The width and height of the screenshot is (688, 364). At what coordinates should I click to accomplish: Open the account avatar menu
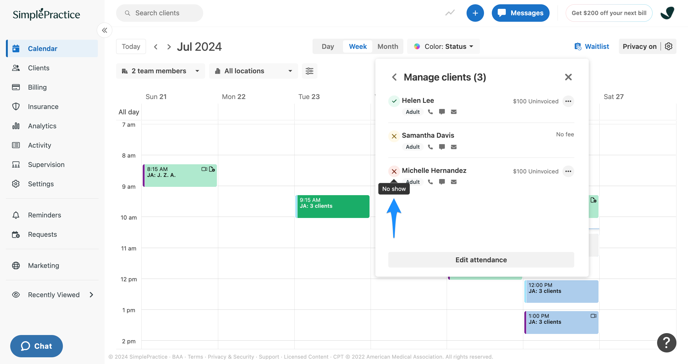668,13
